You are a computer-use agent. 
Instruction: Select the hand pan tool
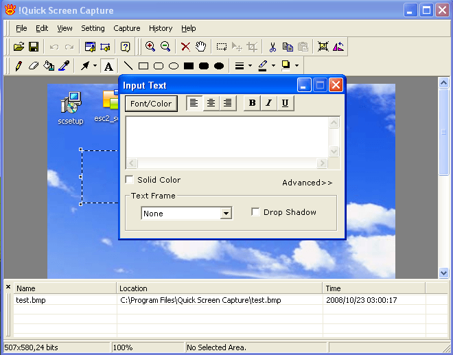pyautogui.click(x=200, y=47)
